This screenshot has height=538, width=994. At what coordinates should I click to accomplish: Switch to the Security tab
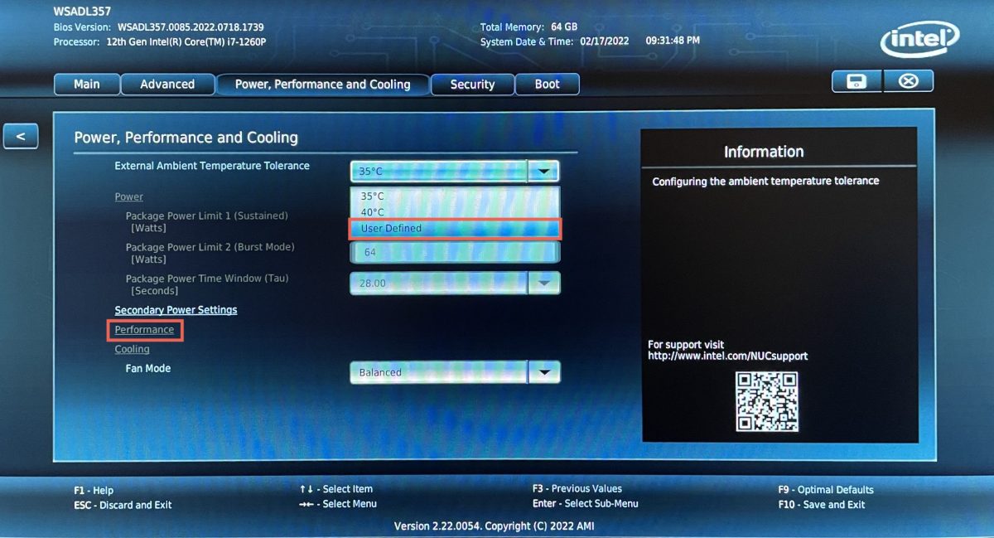(472, 84)
